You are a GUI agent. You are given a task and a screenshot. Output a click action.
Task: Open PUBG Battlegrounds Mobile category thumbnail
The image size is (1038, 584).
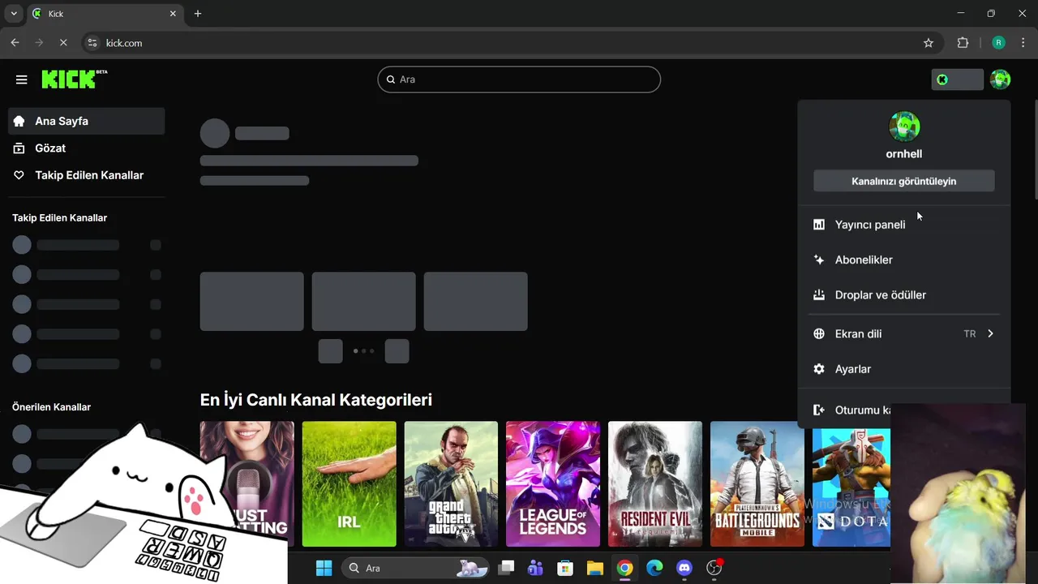pos(757,484)
